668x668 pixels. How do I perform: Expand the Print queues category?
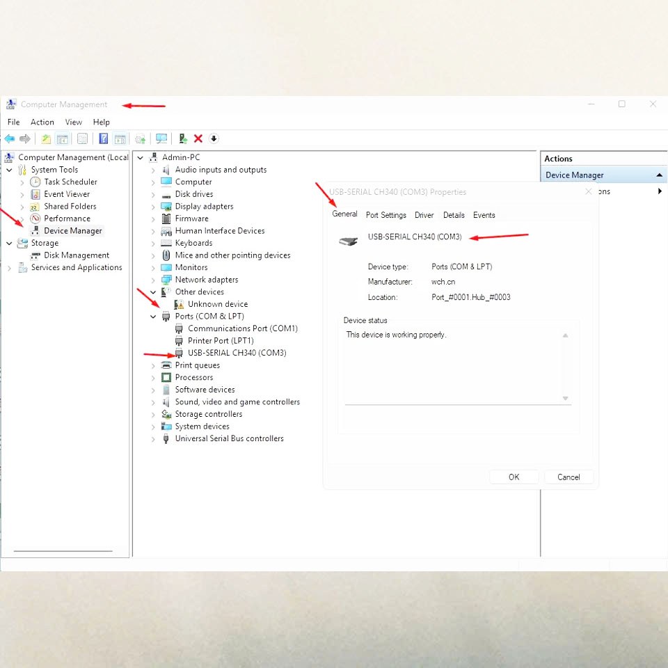153,366
